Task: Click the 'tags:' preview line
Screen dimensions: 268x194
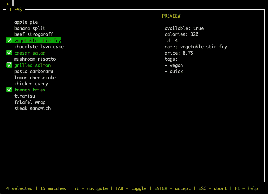Action: point(171,59)
